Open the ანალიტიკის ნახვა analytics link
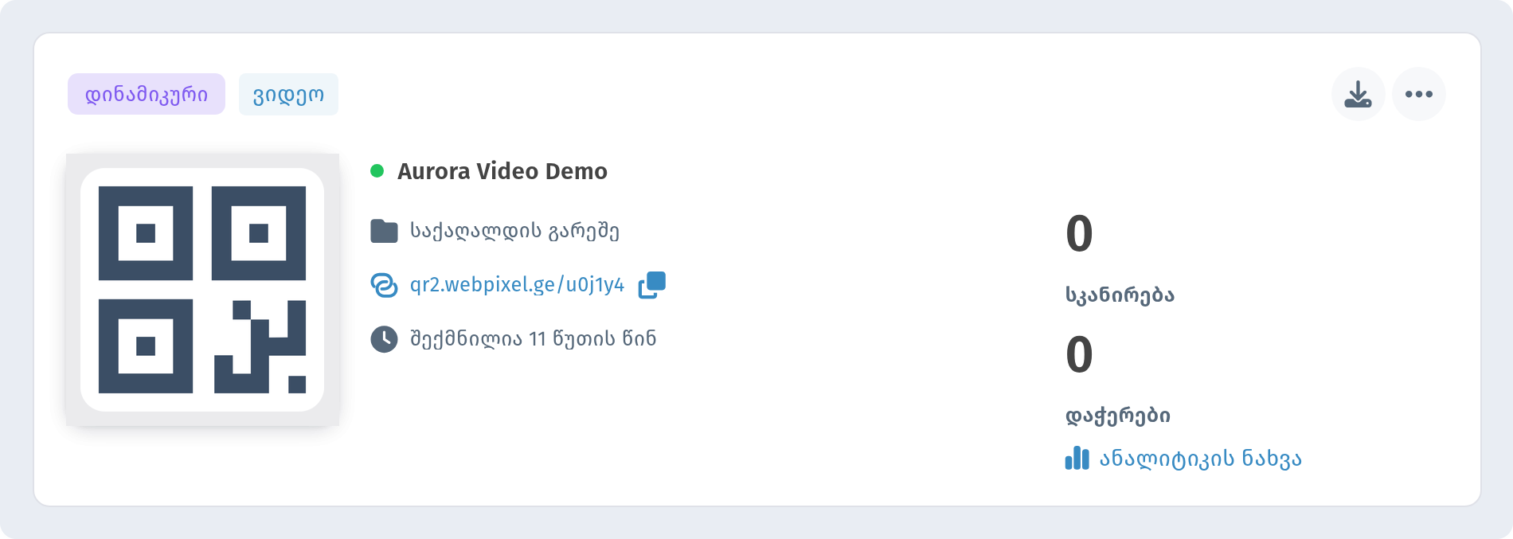The height and width of the screenshot is (539, 1513). pyautogui.click(x=1200, y=459)
